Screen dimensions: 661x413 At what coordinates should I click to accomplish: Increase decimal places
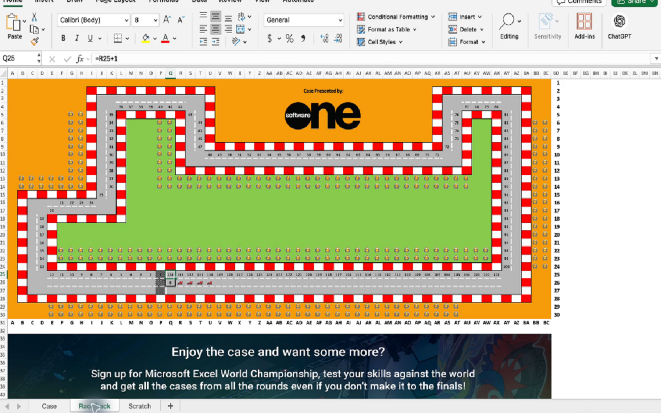(324, 39)
